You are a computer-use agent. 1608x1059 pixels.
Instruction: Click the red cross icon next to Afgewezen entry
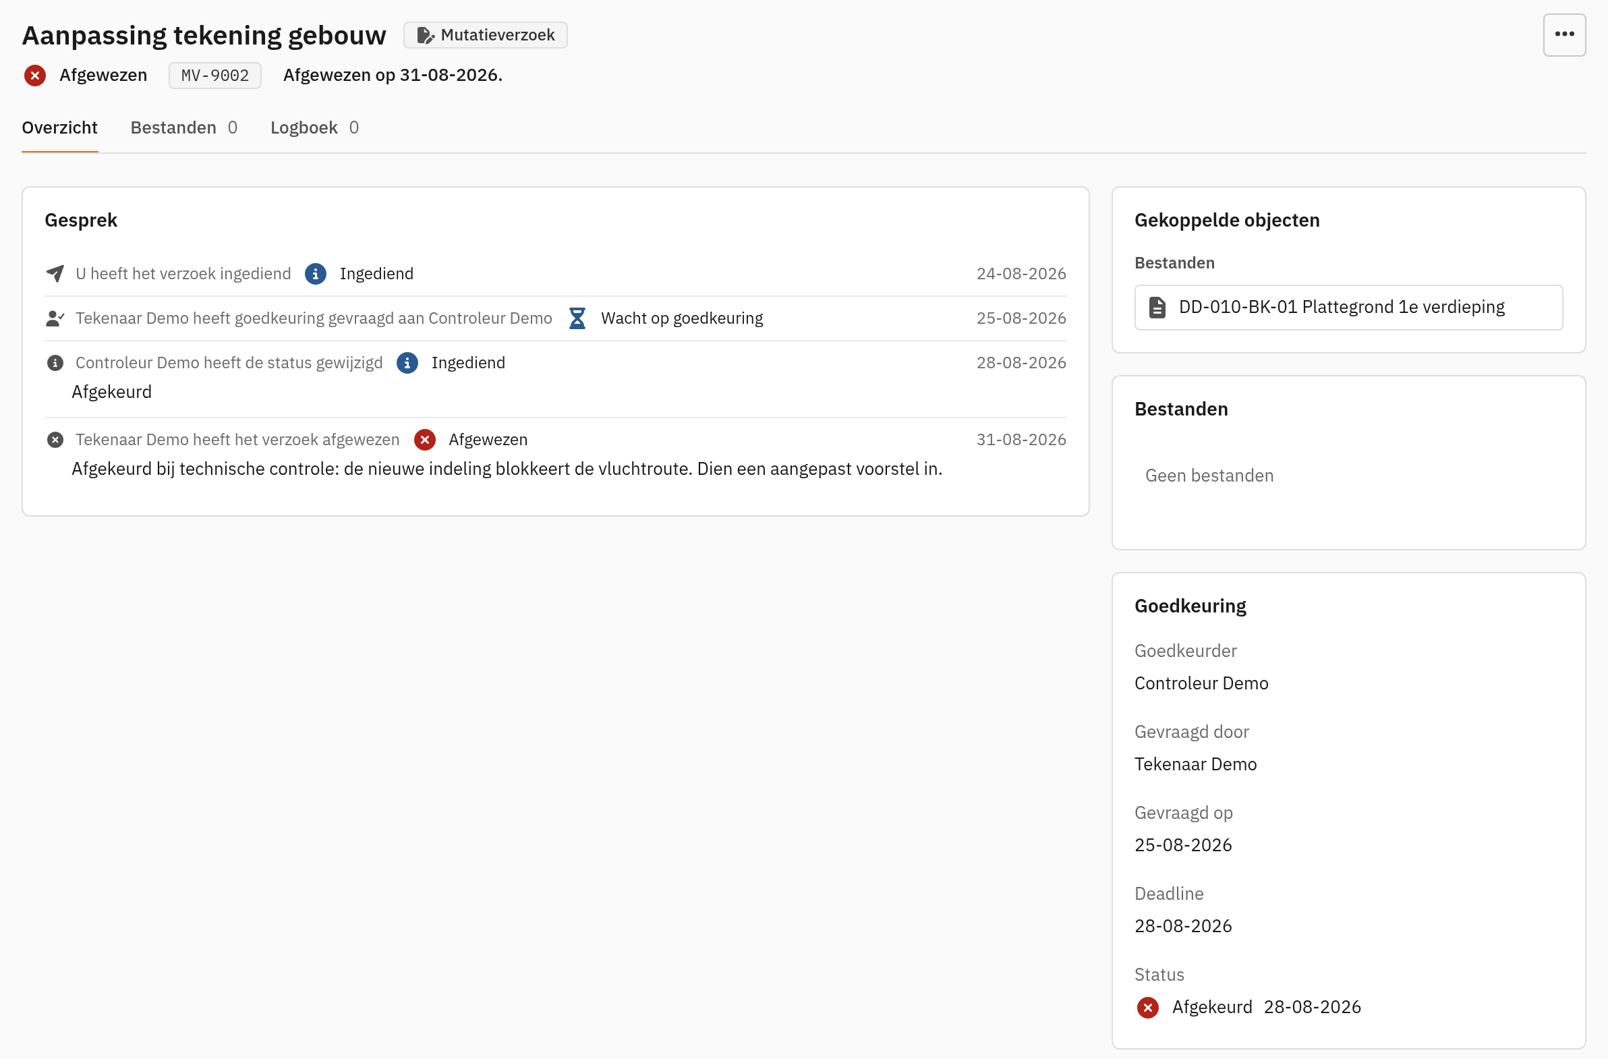[x=425, y=440]
